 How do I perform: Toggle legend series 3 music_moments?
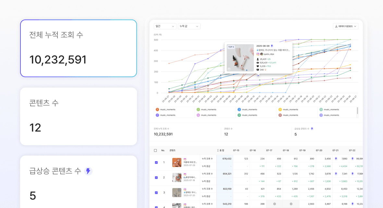point(247,110)
